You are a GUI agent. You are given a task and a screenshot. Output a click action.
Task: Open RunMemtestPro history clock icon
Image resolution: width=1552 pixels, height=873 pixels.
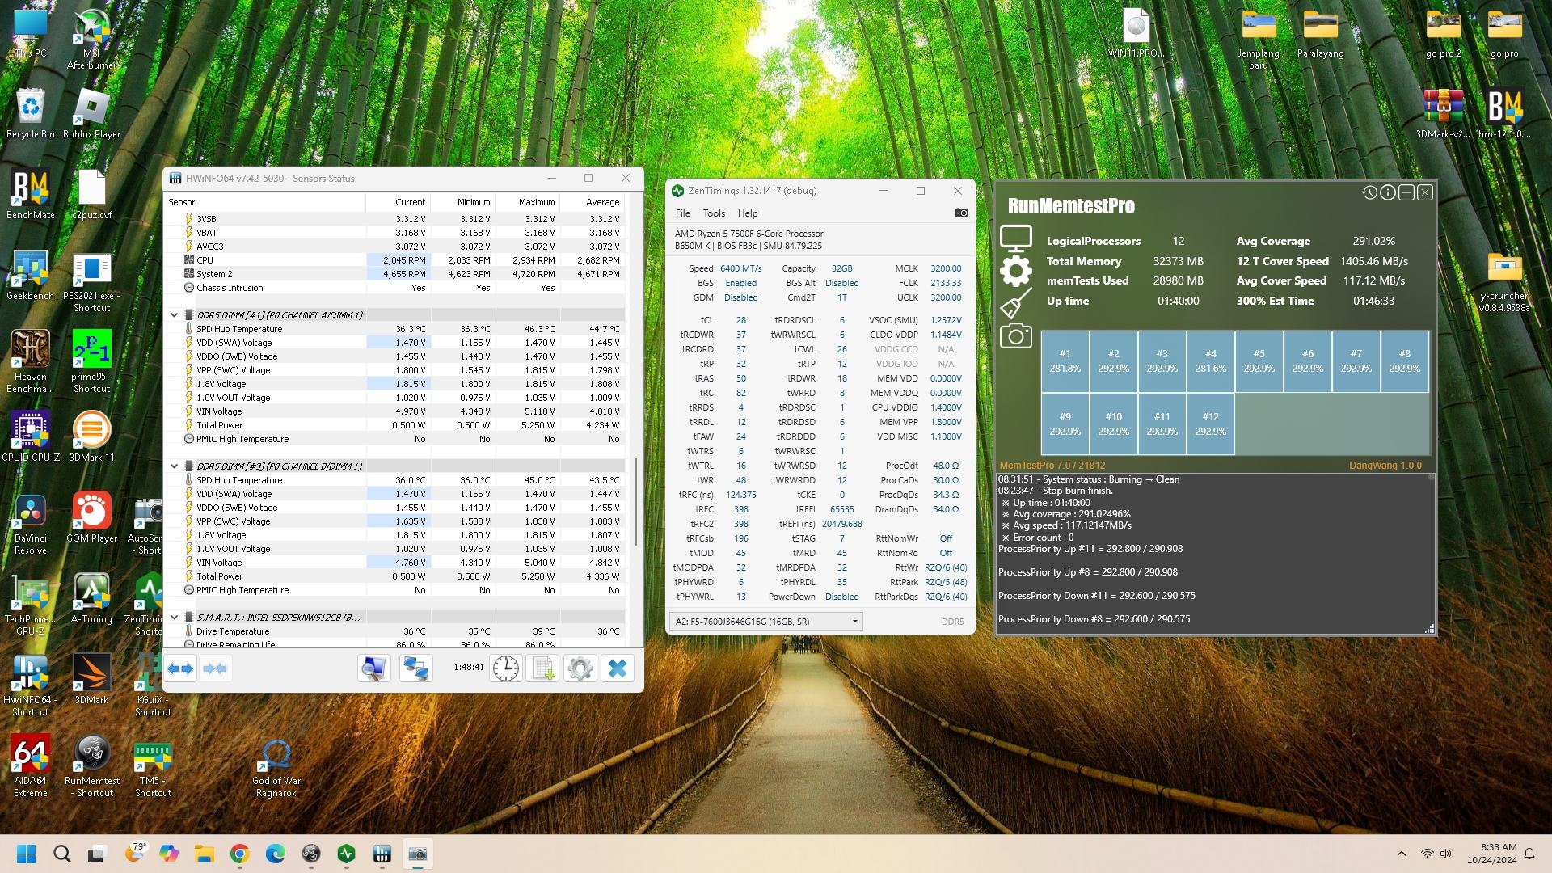pos(1369,192)
